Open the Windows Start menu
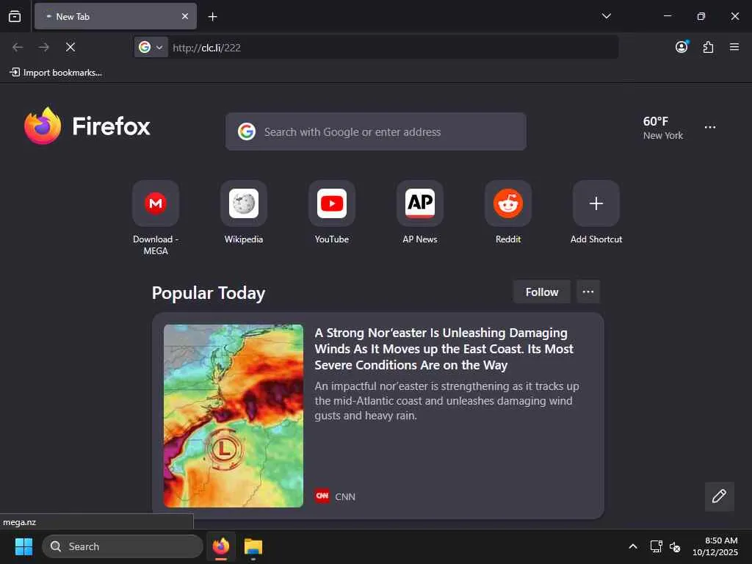752x564 pixels. (23, 546)
